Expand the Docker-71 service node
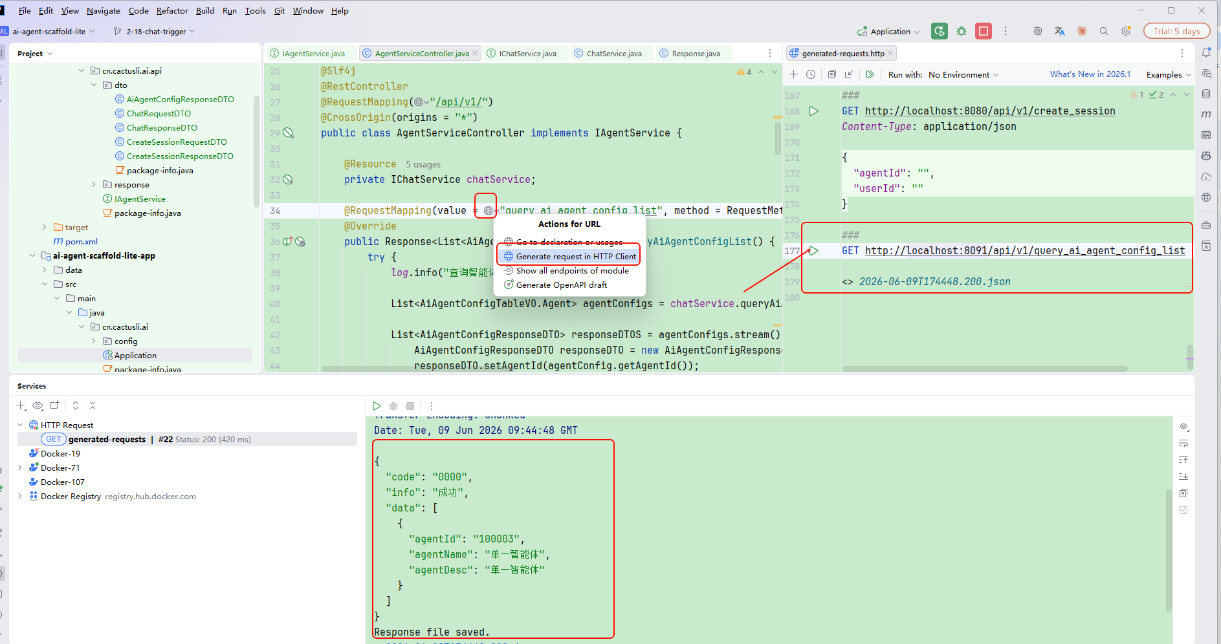The image size is (1221, 644). (x=20, y=467)
